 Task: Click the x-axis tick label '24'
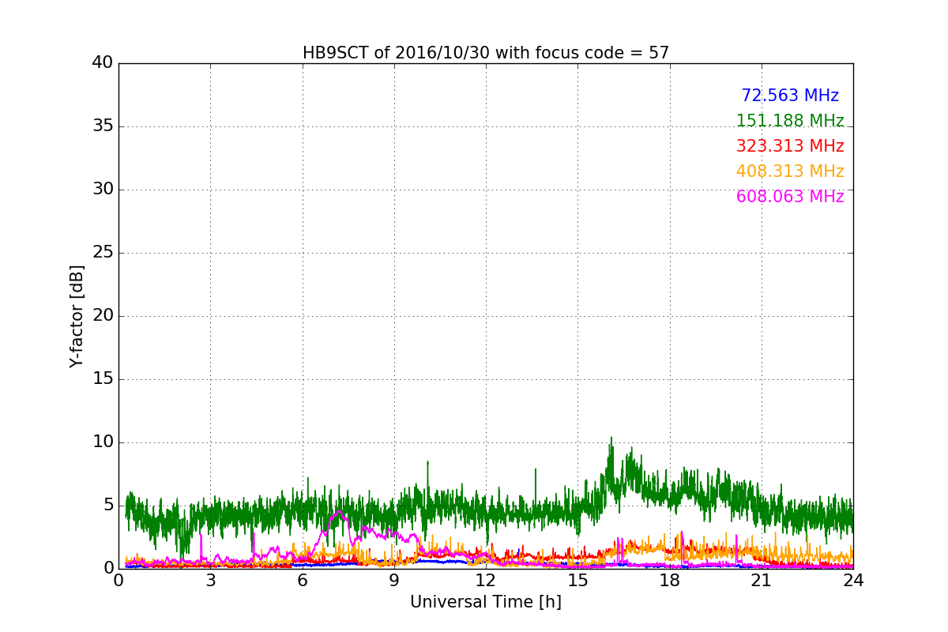853,581
